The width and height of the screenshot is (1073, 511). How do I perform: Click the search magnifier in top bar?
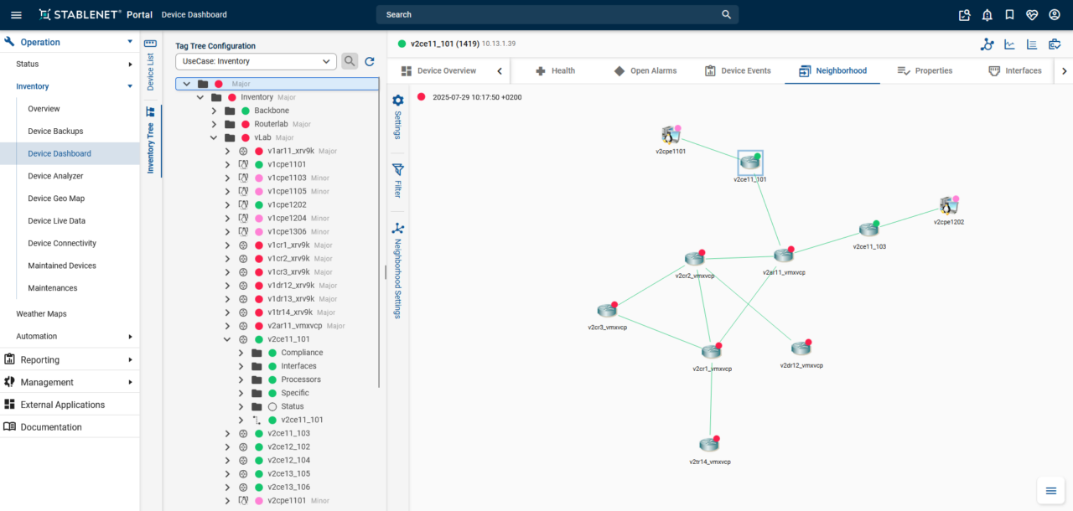726,14
